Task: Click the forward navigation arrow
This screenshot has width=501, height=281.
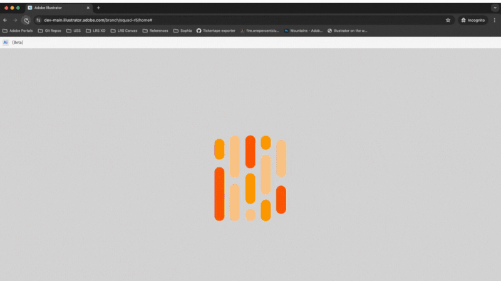Action: [15, 20]
